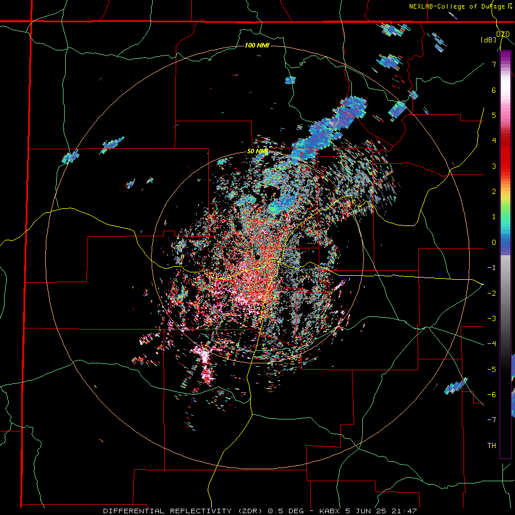Click the DIFFERENTIAL REFLECTIVITY (ZDR) caption text
Screen dimensions: 515x515
184,511
